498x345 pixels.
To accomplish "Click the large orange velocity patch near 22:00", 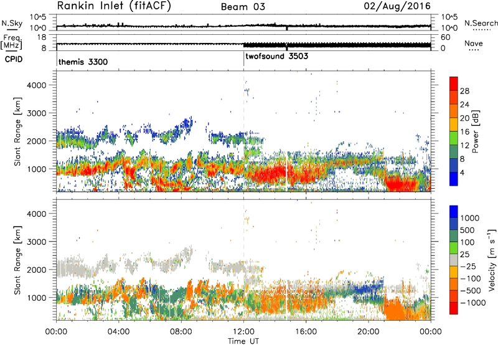I will tap(394, 309).
